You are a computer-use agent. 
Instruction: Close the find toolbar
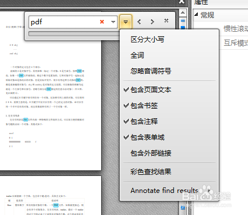pyautogui.click(x=166, y=21)
